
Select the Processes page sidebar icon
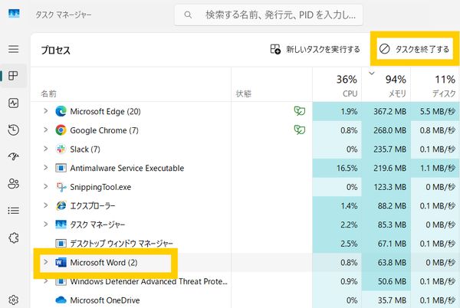[x=14, y=76]
